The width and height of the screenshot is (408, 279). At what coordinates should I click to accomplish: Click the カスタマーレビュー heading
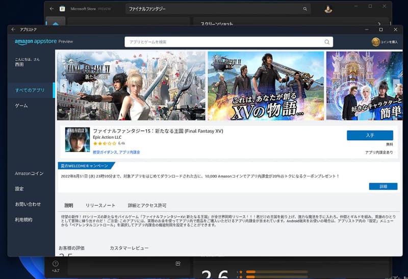(129, 248)
